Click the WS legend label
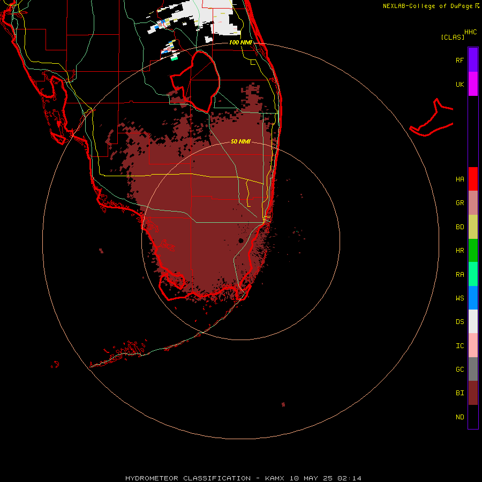This screenshot has width=482, height=482. tap(460, 298)
